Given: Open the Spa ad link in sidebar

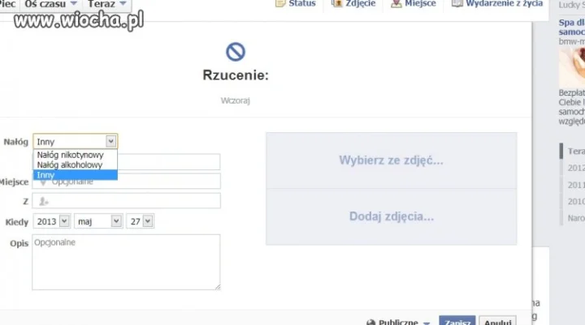Looking at the screenshot, I should pos(571,28).
